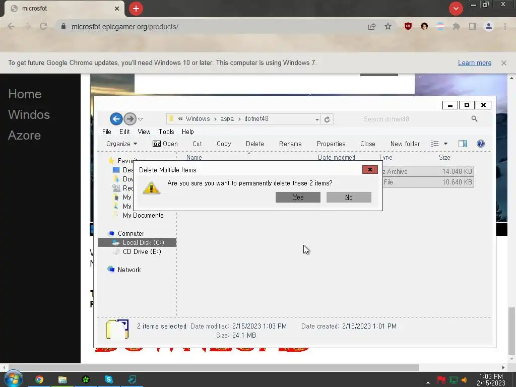516x387 pixels.
Task: Sort by the Date modified column
Action: [x=336, y=157]
